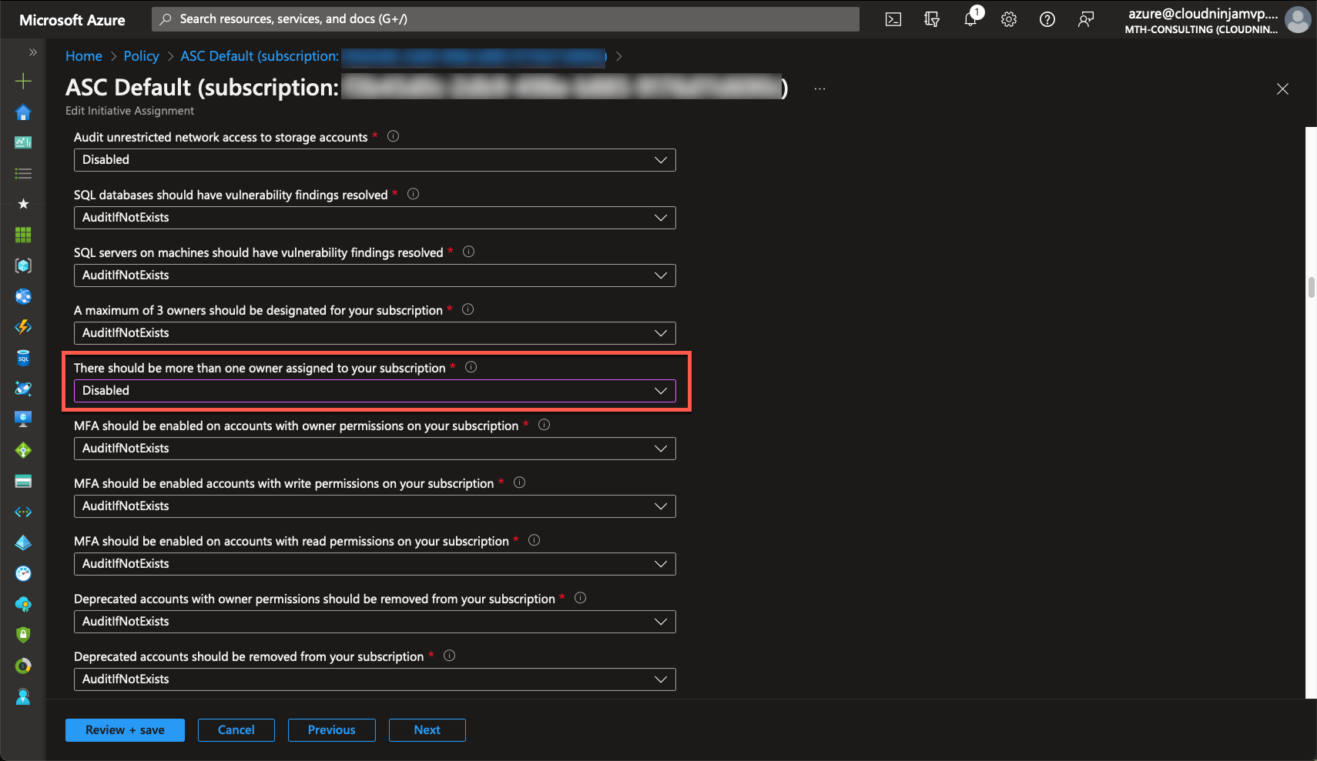1317x761 pixels.
Task: Open SQL databases vulnerability findings dropdown
Action: click(375, 218)
